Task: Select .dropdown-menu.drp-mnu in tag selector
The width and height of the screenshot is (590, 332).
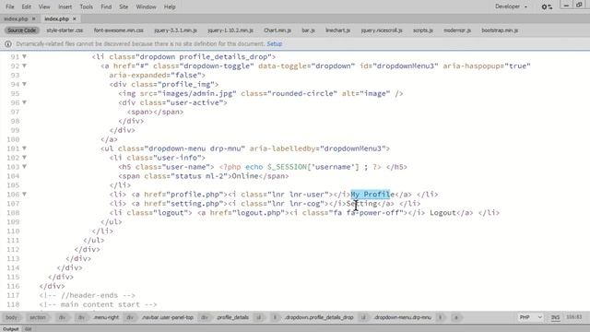Action: [403, 317]
